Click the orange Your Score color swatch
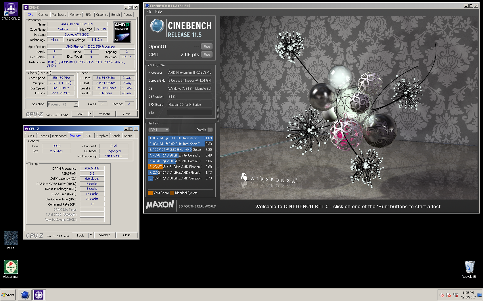 coord(150,193)
